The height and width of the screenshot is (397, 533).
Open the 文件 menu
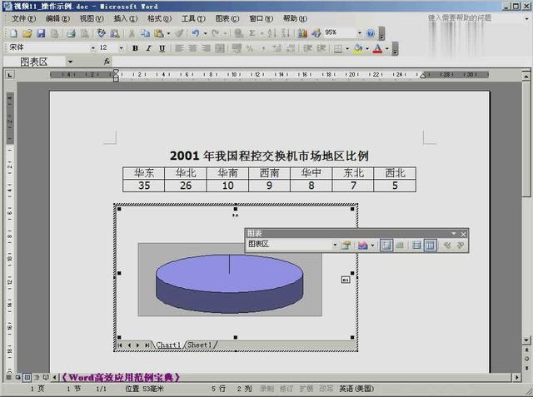click(23, 18)
